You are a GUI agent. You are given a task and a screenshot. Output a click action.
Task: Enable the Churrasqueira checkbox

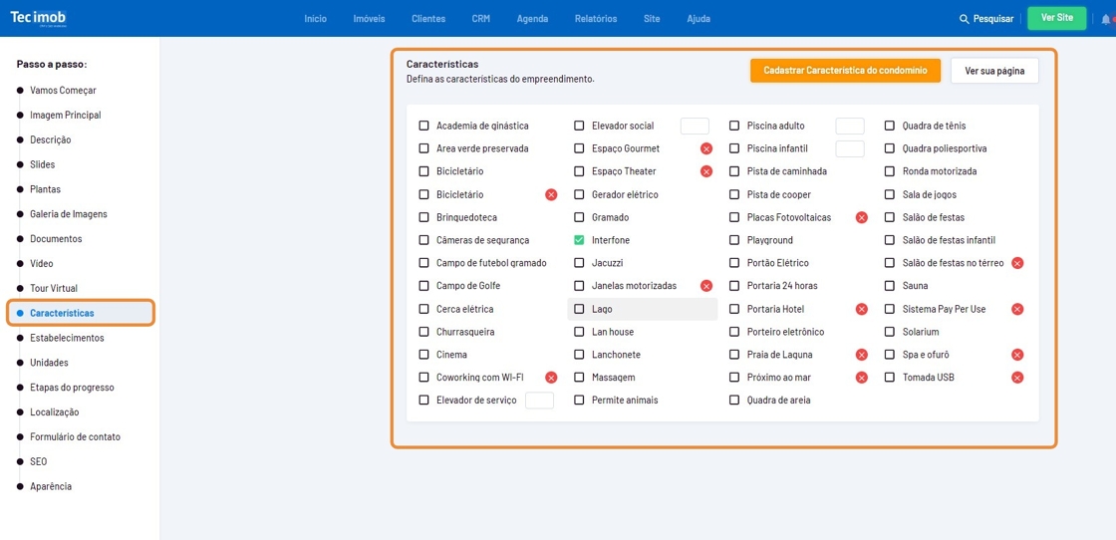423,332
